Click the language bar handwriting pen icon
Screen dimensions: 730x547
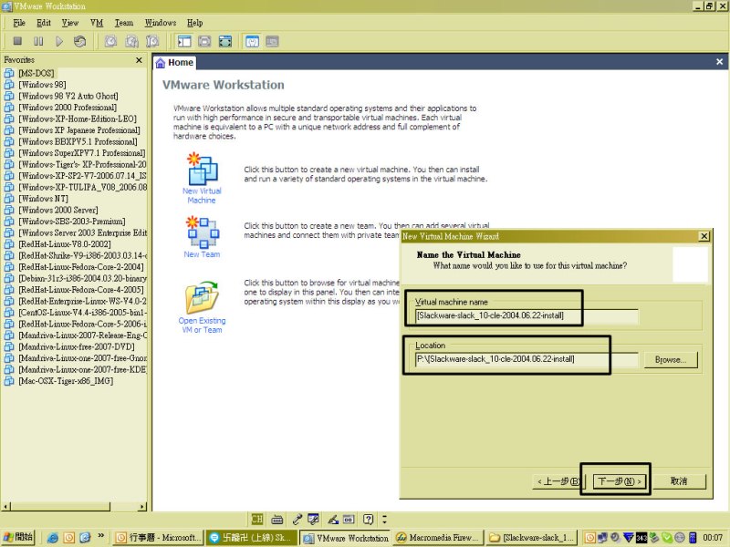click(333, 519)
